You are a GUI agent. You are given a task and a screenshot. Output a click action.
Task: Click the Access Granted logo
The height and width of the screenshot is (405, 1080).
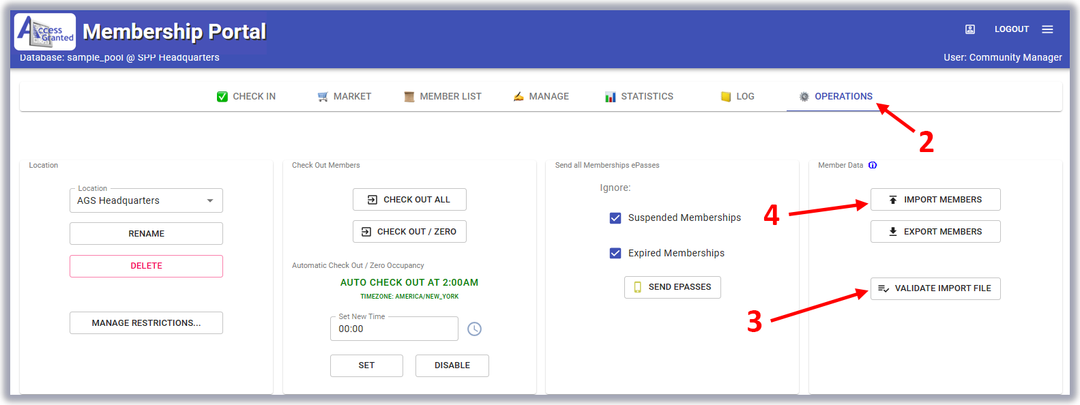[45, 31]
